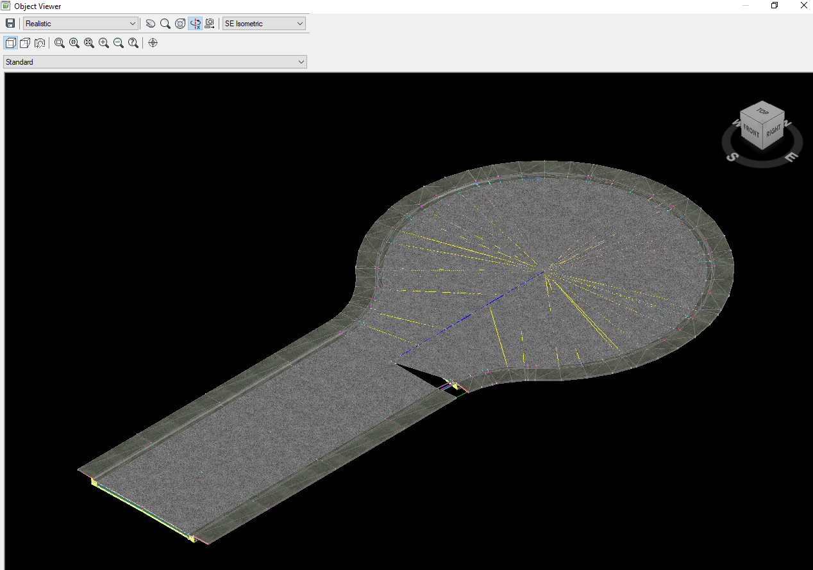
Task: Click the TOP face of ViewCube
Action: [x=762, y=111]
